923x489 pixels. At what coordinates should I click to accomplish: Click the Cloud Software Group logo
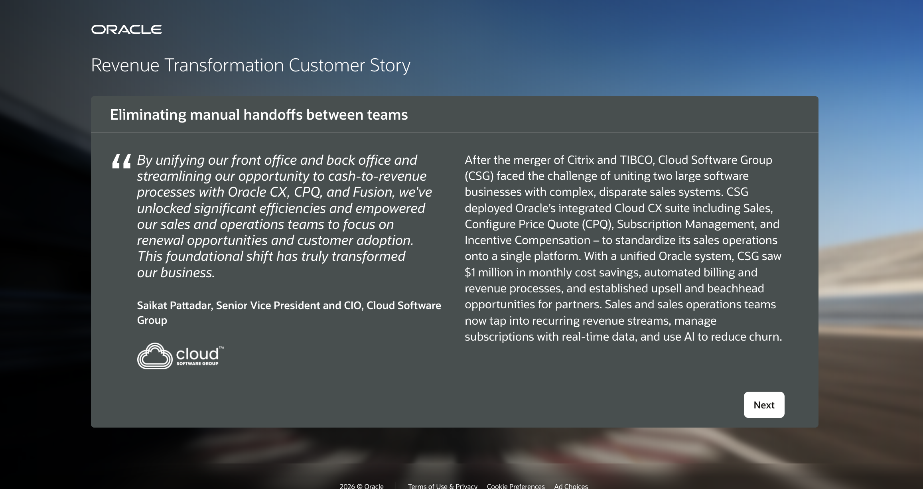pyautogui.click(x=181, y=356)
